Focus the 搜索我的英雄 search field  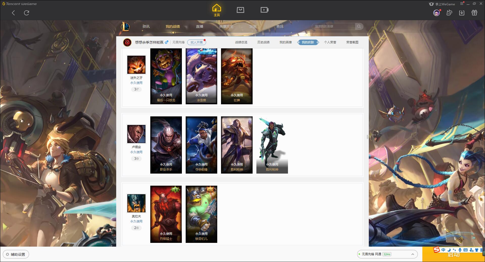[x=333, y=26]
